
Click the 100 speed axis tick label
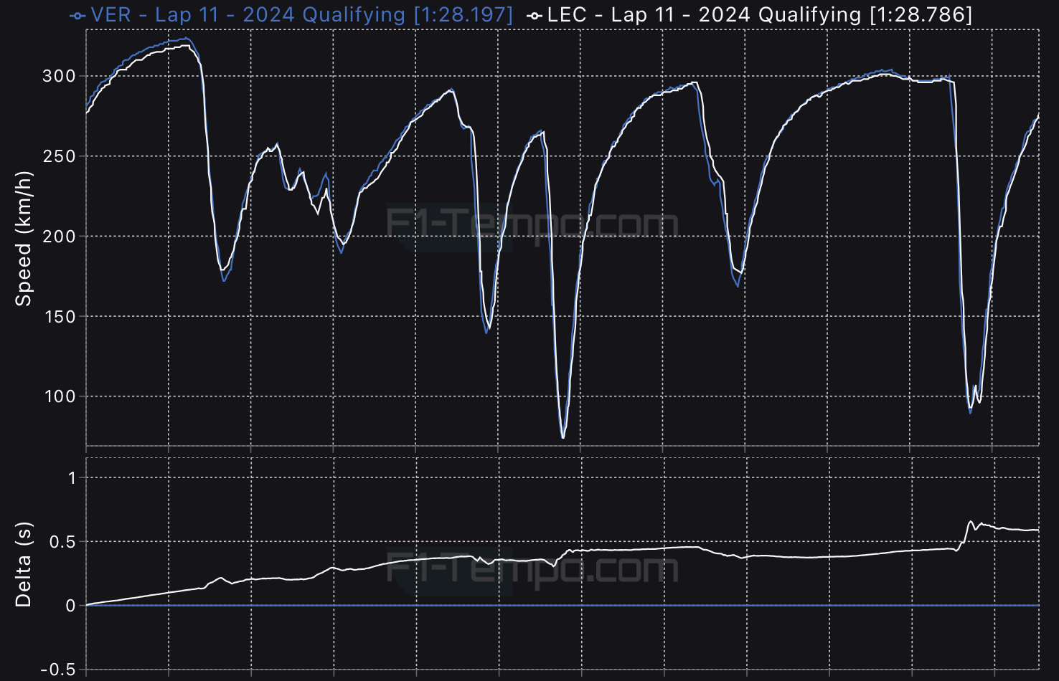(x=59, y=396)
